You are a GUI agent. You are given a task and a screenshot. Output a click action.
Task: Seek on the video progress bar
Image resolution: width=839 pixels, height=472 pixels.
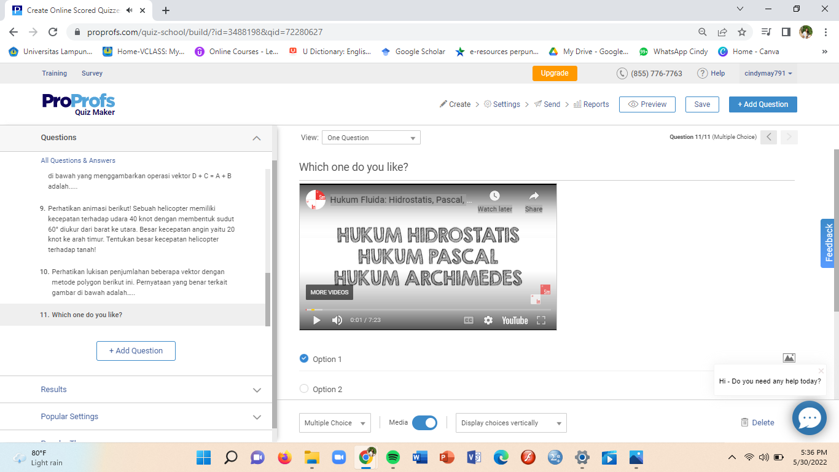(430, 310)
